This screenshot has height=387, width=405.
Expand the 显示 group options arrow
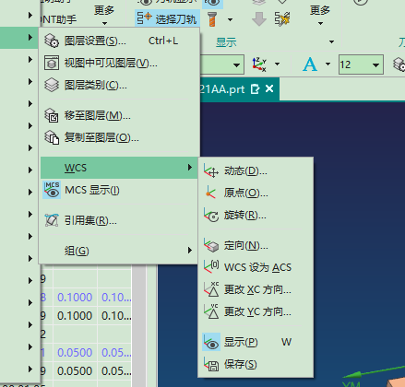(x=331, y=41)
